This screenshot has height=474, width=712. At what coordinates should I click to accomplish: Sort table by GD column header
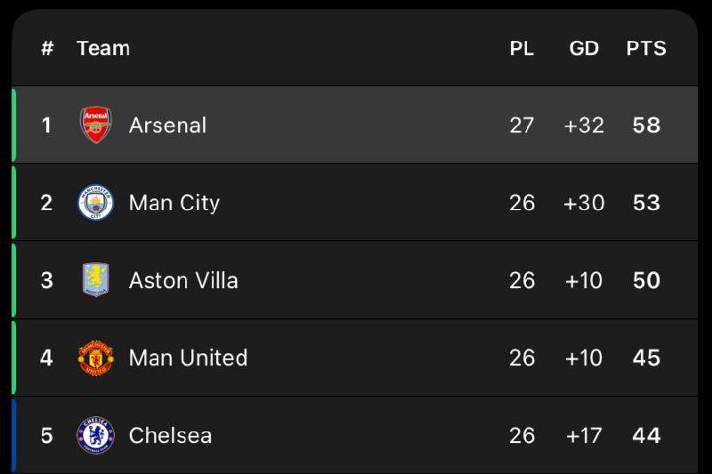(584, 49)
